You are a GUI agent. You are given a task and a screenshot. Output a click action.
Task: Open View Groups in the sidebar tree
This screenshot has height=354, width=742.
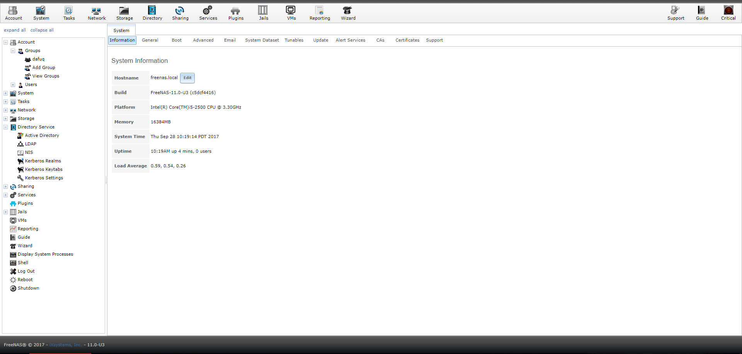tap(46, 76)
